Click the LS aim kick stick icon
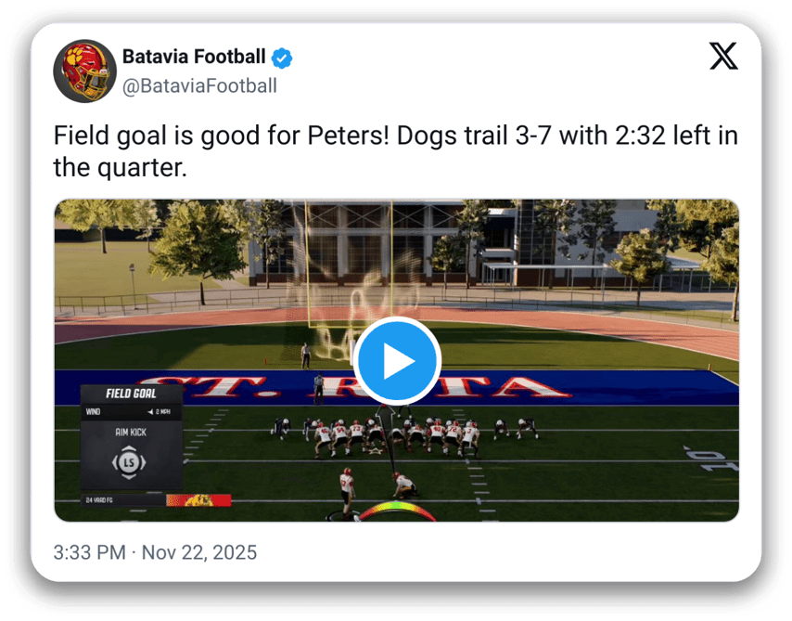Image resolution: width=792 pixels, height=621 pixels. click(129, 462)
